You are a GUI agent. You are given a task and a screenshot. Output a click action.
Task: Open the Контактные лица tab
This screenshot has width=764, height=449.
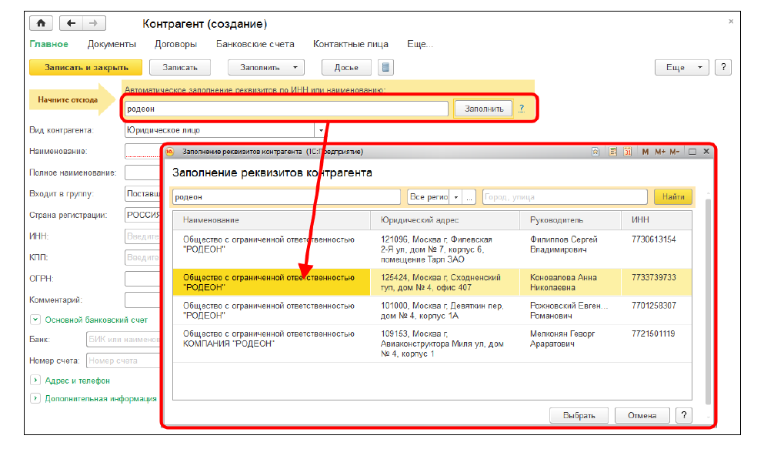click(x=351, y=44)
